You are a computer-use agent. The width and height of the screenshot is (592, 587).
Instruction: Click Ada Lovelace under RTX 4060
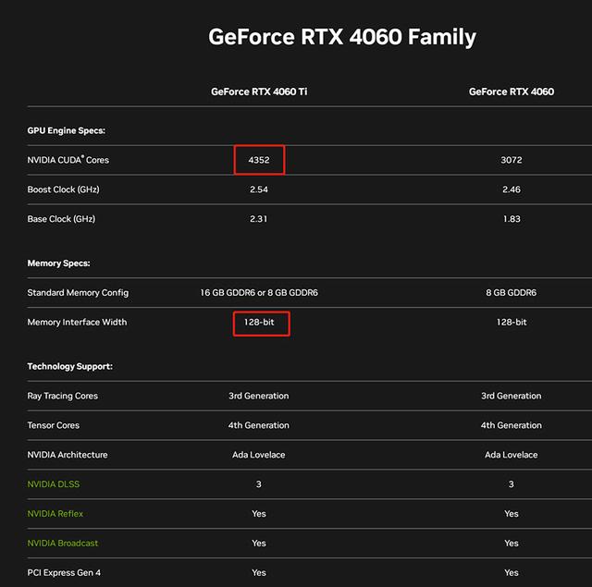pyautogui.click(x=512, y=455)
